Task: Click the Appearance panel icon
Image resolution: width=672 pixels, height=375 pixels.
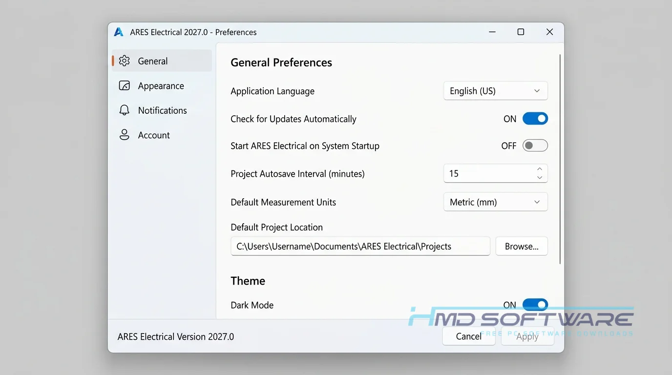Action: pyautogui.click(x=125, y=86)
